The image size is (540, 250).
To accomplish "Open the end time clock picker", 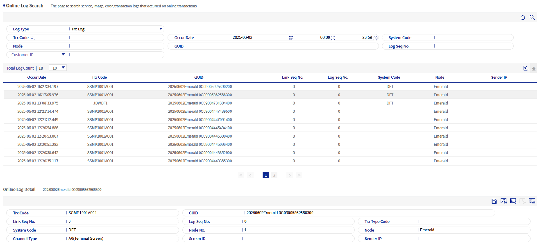I will (x=375, y=38).
